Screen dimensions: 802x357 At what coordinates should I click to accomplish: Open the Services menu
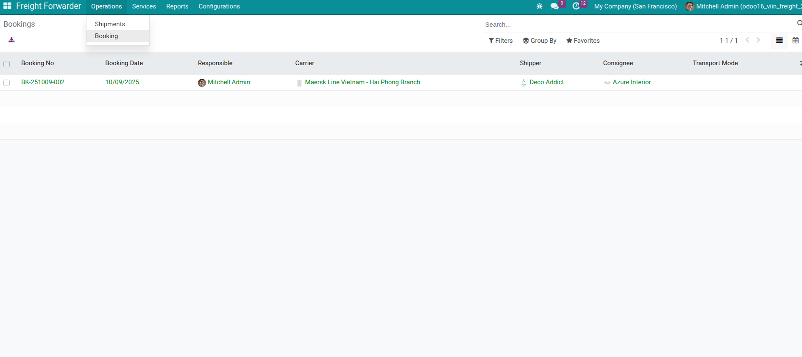pos(144,6)
